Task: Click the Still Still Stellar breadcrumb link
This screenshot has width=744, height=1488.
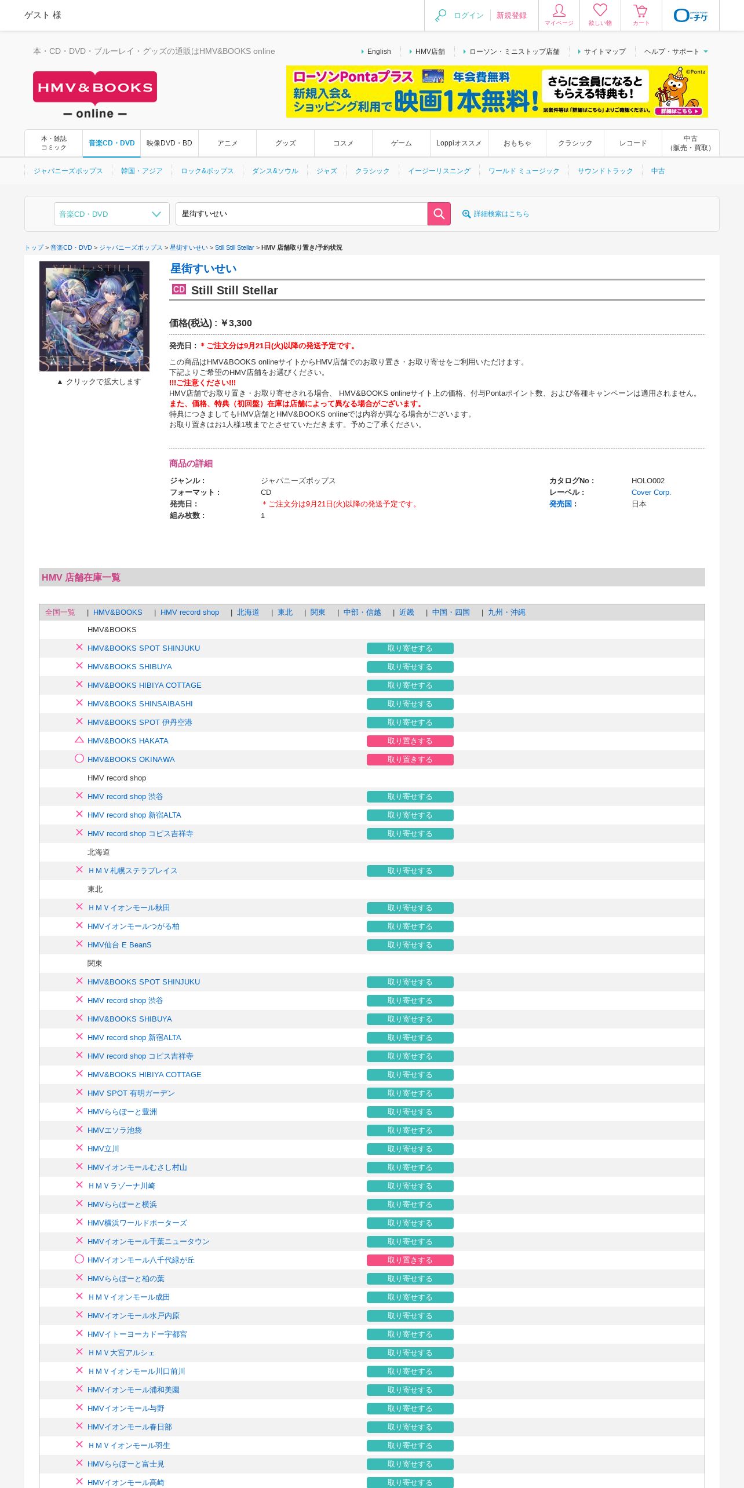Action: coord(235,247)
